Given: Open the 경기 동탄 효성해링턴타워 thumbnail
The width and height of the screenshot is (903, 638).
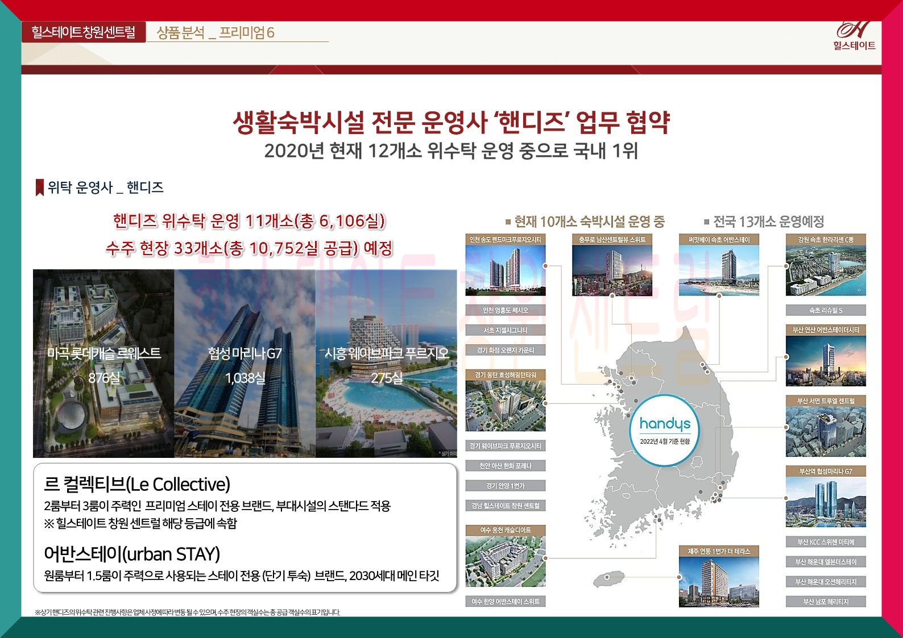Looking at the screenshot, I should (506, 401).
